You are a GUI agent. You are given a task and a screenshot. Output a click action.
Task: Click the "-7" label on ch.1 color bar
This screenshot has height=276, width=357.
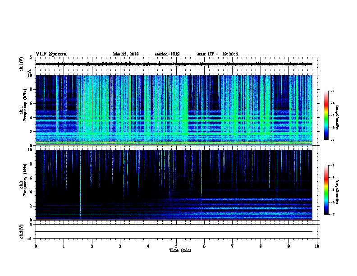click(x=332, y=140)
